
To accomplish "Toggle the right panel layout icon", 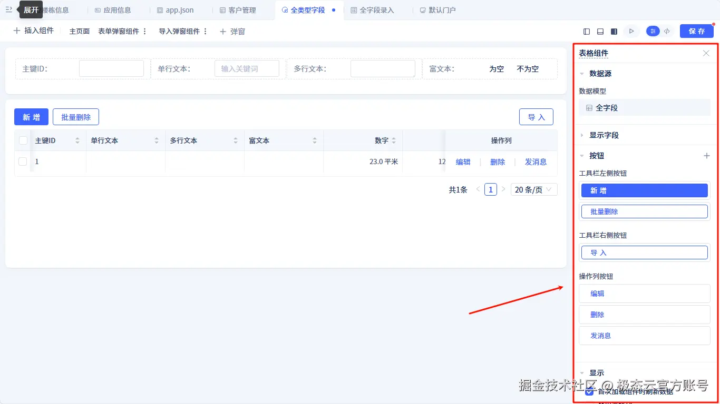I will coord(614,32).
